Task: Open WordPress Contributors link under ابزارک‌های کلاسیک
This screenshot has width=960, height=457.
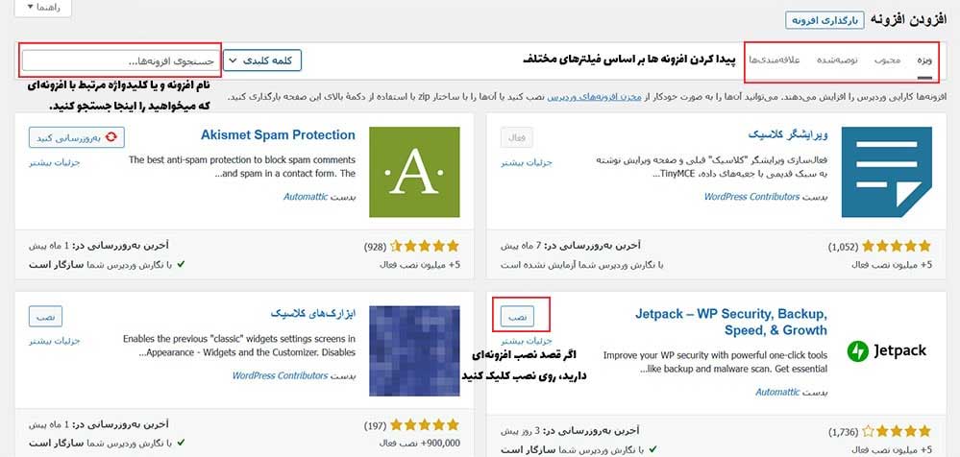Action: (x=280, y=375)
